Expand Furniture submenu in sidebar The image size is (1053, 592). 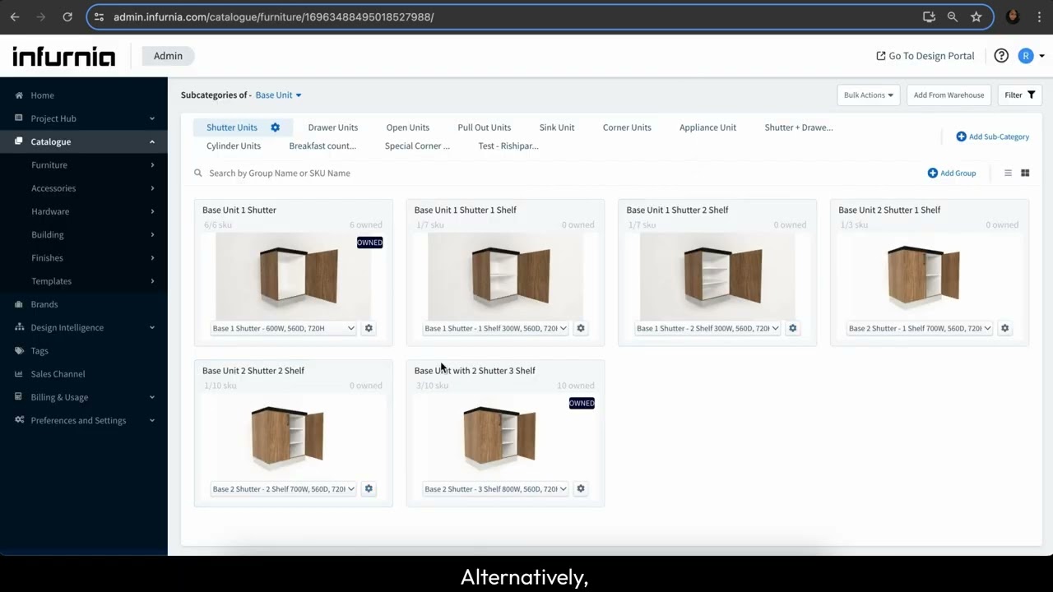(152, 165)
